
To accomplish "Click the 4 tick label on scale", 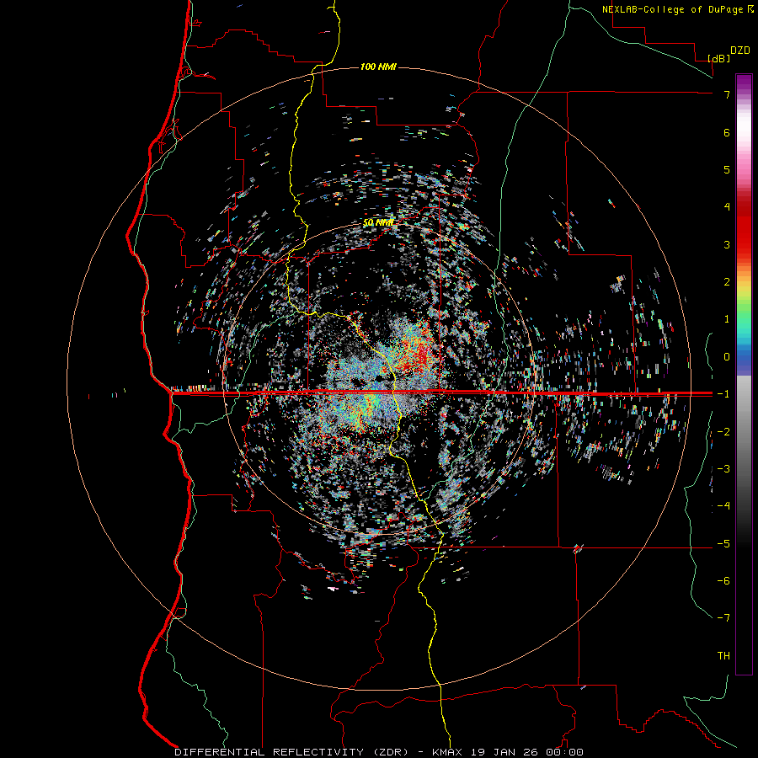I will tap(727, 207).
